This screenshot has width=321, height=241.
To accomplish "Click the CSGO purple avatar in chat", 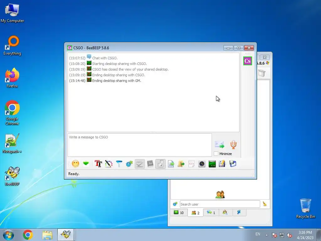I will (248, 61).
